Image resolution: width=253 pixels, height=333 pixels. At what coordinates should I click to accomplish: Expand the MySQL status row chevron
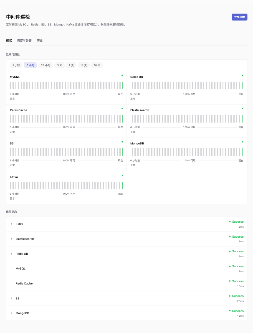[x=11, y=268]
